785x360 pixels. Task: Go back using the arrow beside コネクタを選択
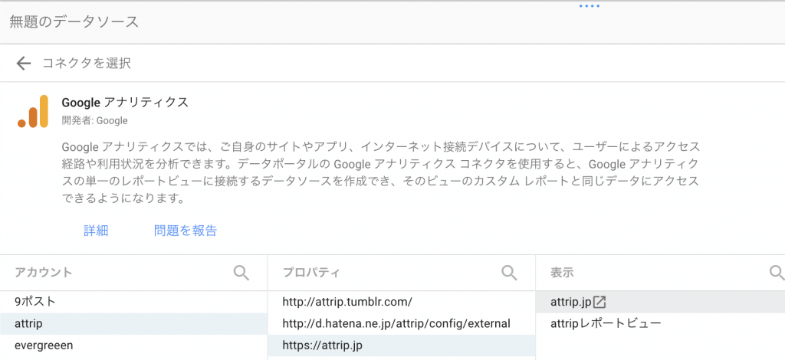(x=24, y=64)
